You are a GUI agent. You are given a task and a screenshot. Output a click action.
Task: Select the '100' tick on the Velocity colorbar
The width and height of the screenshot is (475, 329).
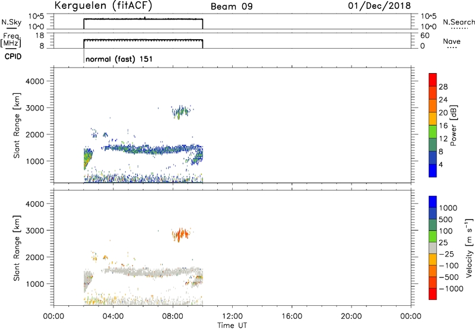pos(446,231)
